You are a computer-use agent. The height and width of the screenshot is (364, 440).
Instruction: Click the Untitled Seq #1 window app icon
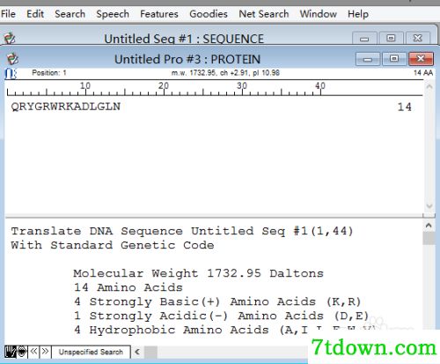click(x=10, y=38)
